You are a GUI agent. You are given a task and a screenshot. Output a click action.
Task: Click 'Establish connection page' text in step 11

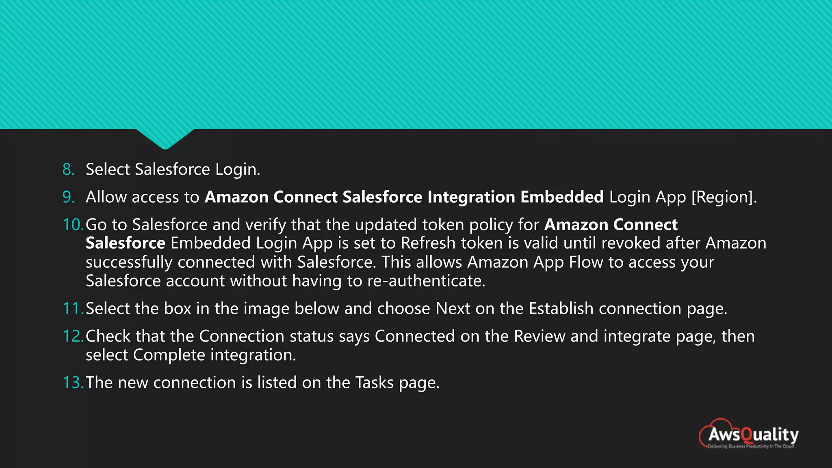[628, 309]
